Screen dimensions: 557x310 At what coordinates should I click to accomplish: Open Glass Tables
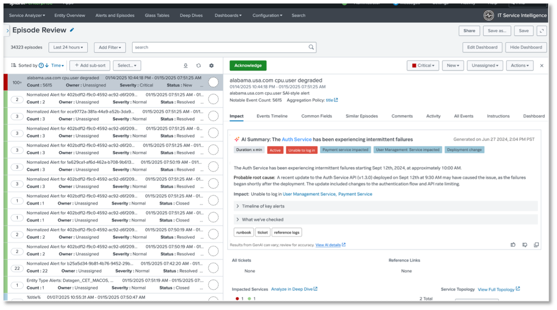pos(157,15)
